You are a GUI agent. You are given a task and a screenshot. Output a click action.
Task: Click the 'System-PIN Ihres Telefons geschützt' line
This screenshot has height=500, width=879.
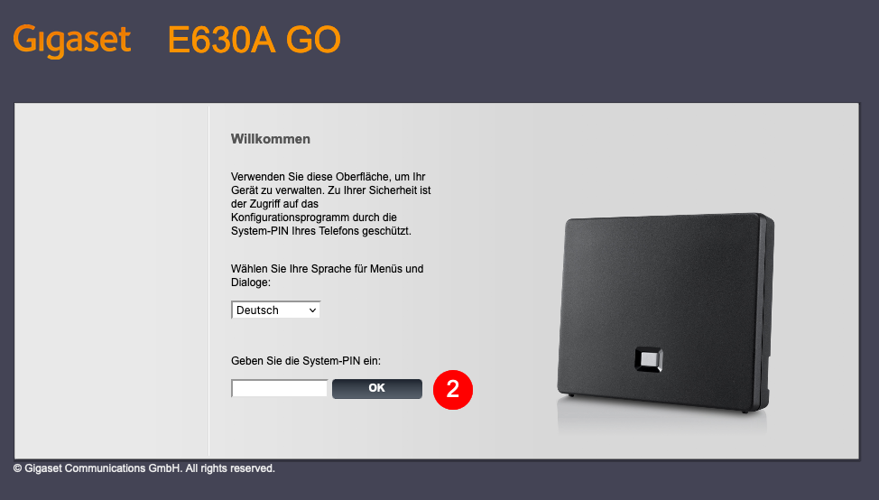[x=321, y=231]
